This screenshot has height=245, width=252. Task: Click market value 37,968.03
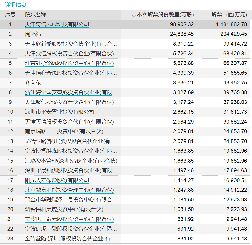(x=235, y=102)
